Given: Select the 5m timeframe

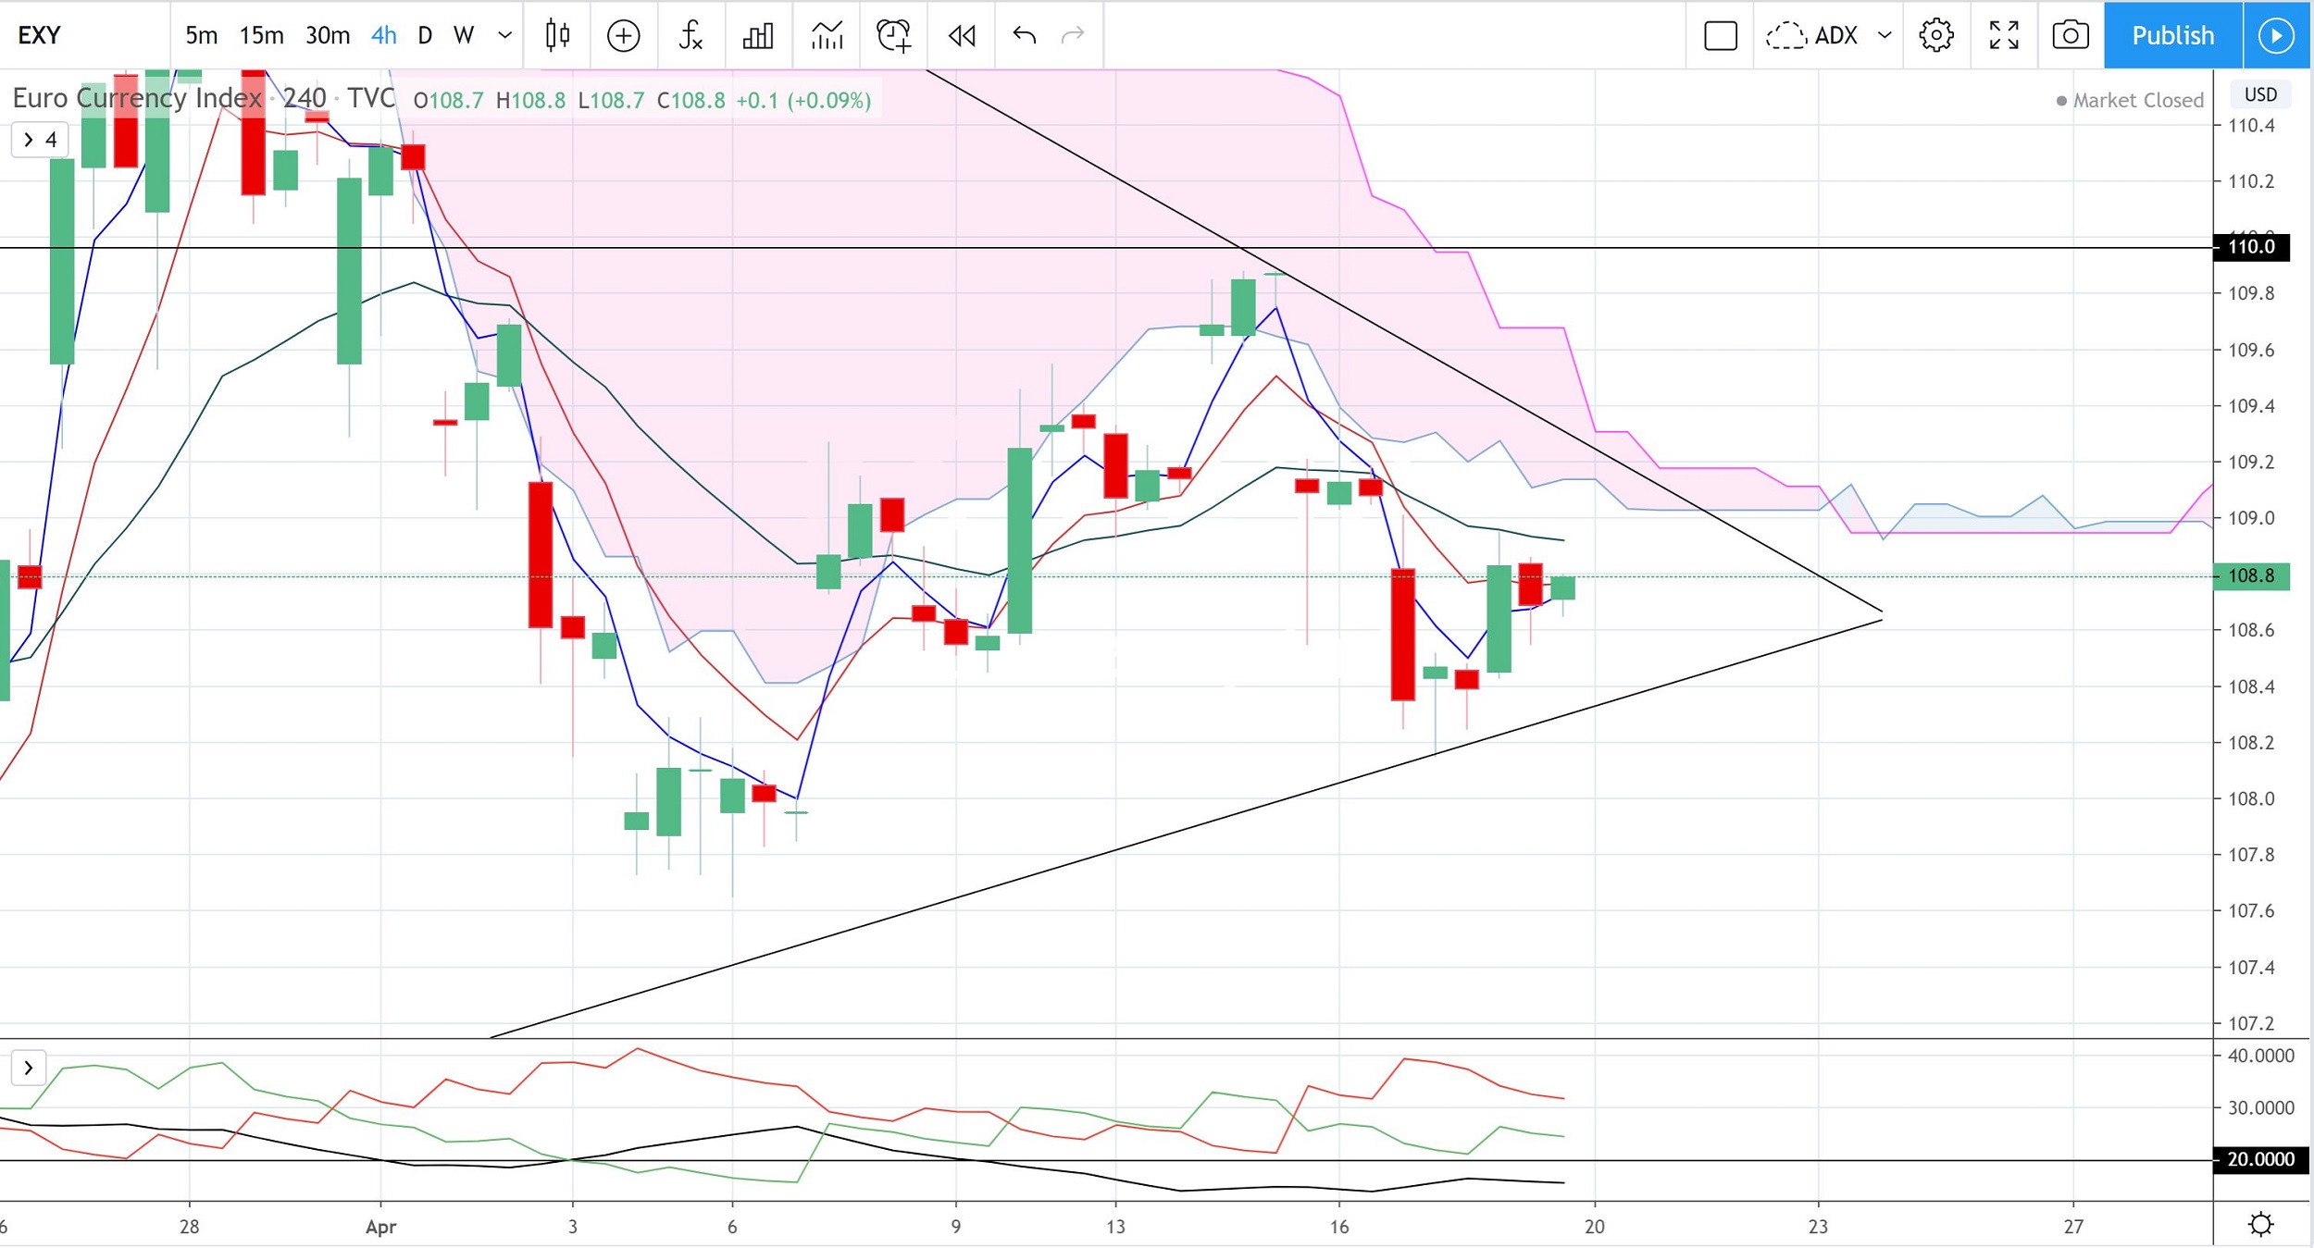Looking at the screenshot, I should (201, 35).
